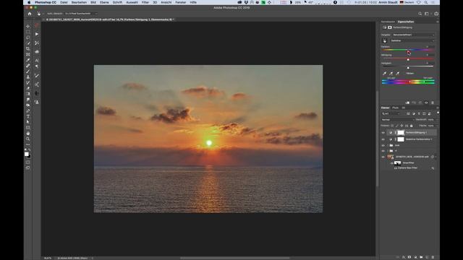Click the Farbton hue slider handle
Image resolution: width=463 pixels, height=260 pixels.
tap(408, 51)
